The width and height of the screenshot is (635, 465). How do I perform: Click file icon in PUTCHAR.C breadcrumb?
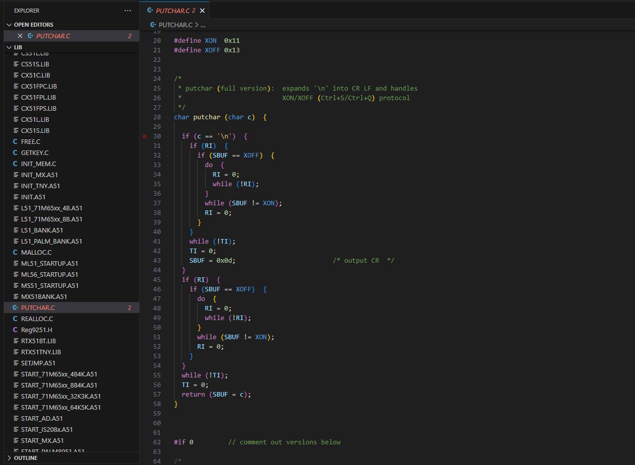(153, 25)
